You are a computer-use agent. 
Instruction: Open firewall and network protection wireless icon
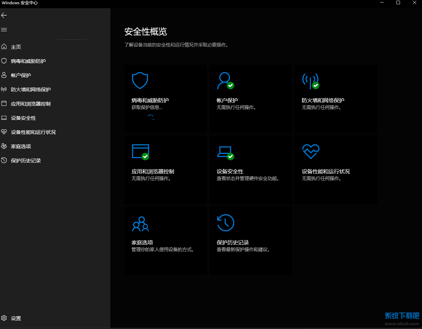(x=310, y=80)
